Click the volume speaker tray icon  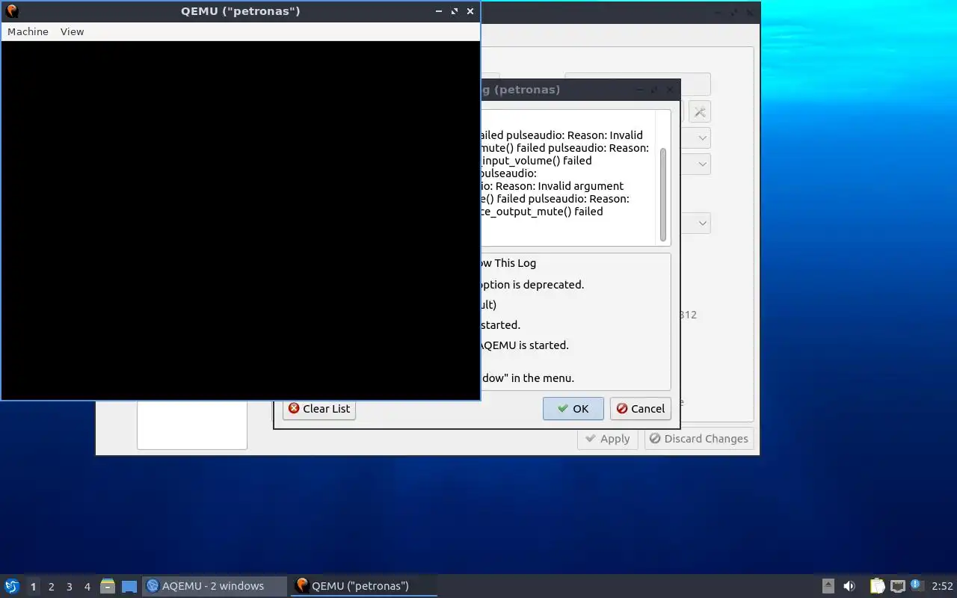tap(849, 586)
